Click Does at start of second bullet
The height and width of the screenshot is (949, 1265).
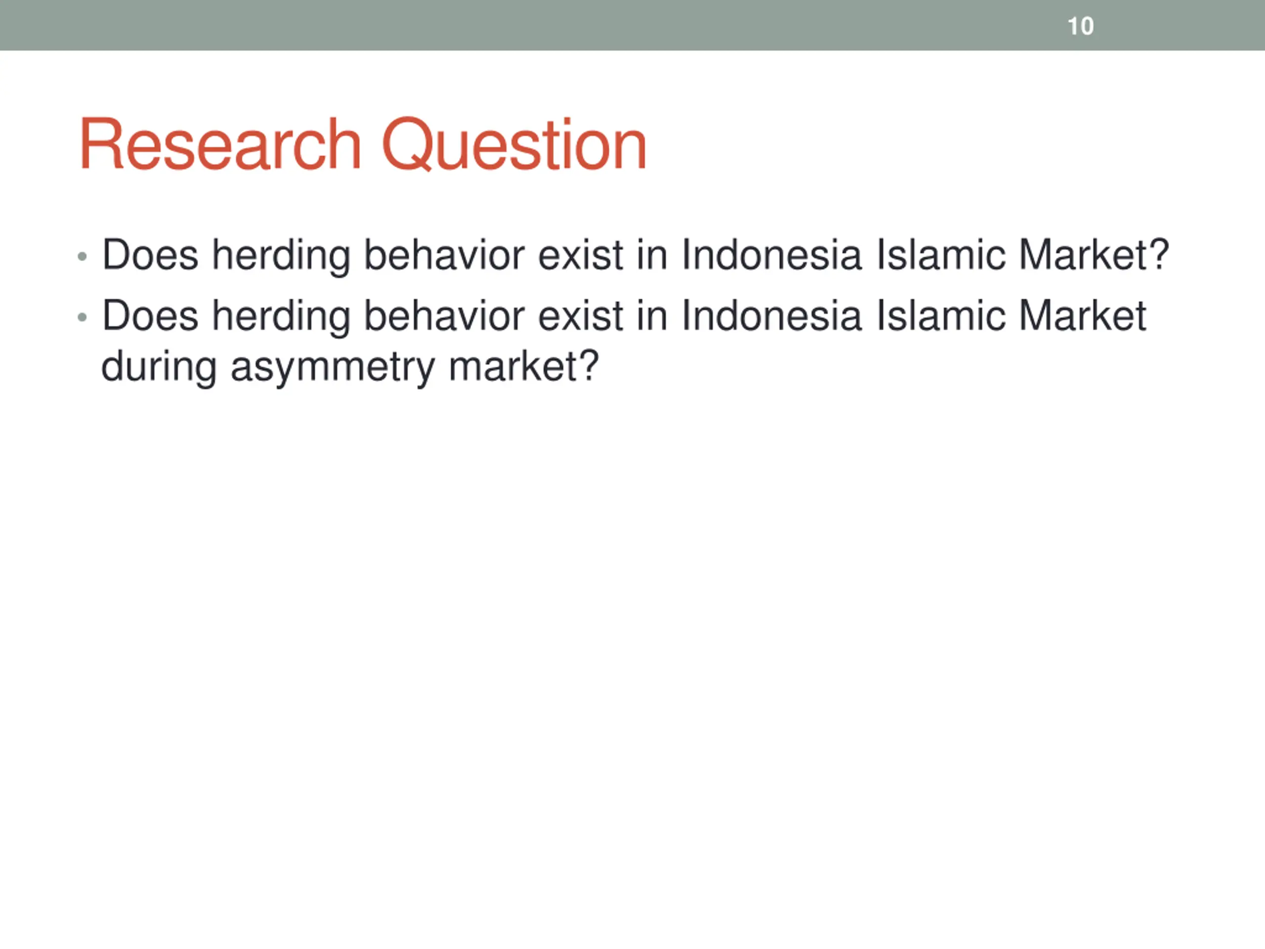pyautogui.click(x=150, y=316)
